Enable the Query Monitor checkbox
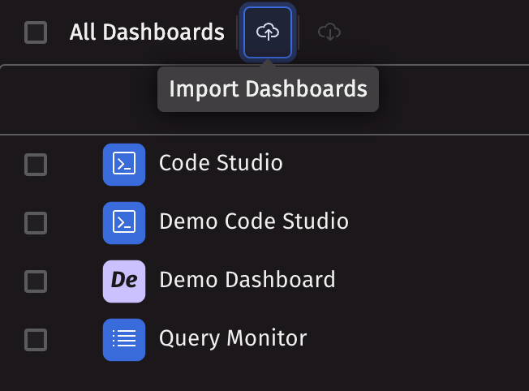 (x=36, y=340)
